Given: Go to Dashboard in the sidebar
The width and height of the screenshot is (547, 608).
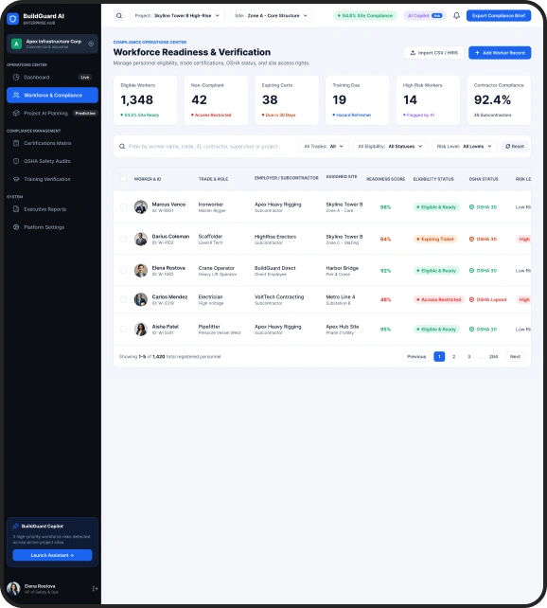Looking at the screenshot, I should click(x=52, y=77).
